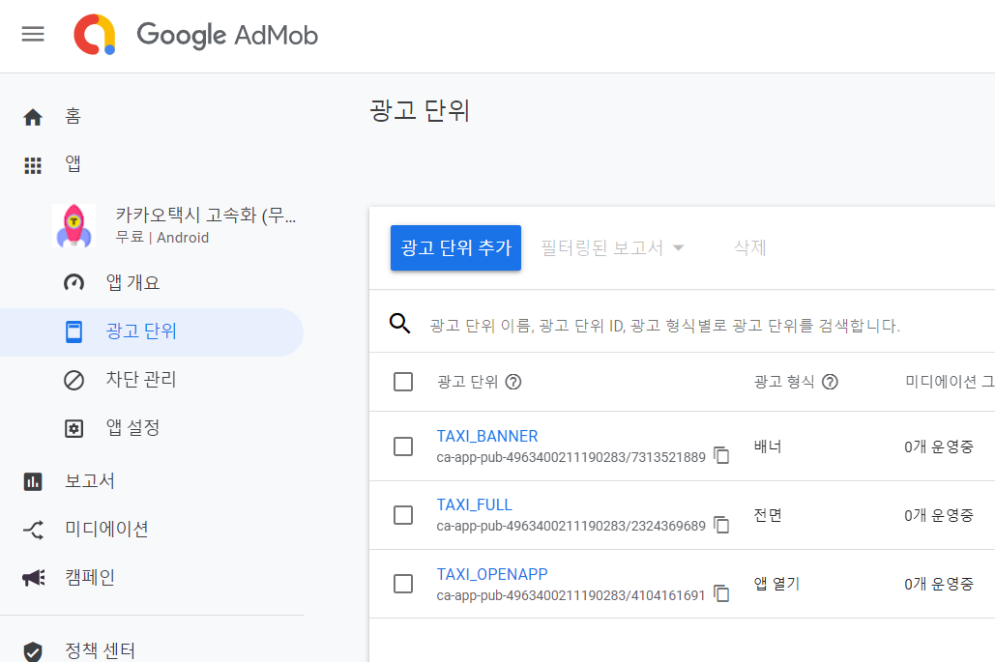
Task: Open the TAXI_FULL ad unit link
Action: click(474, 504)
